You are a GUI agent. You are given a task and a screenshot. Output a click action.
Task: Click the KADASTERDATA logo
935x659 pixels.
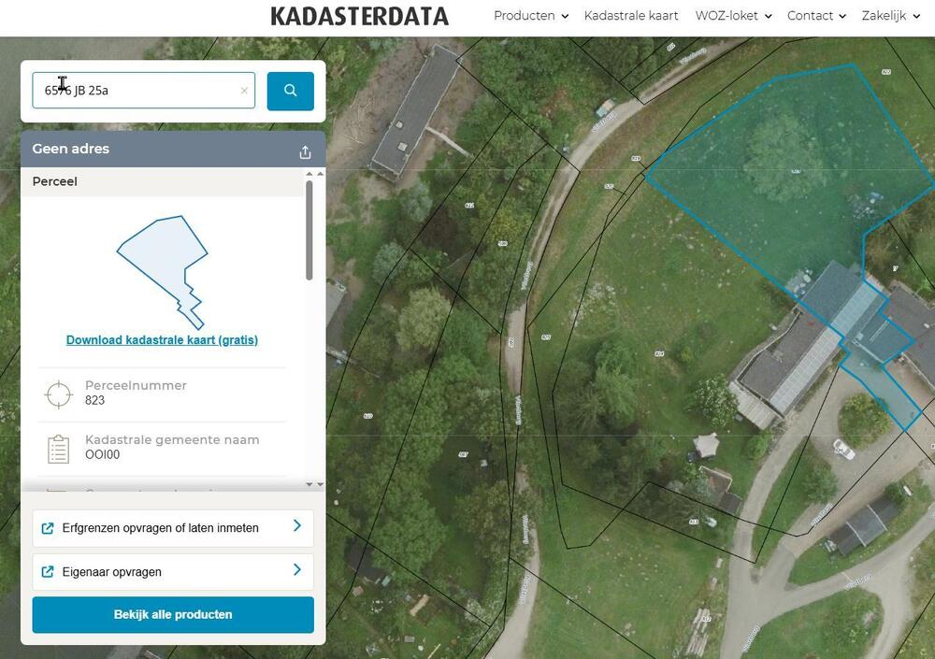click(x=359, y=17)
